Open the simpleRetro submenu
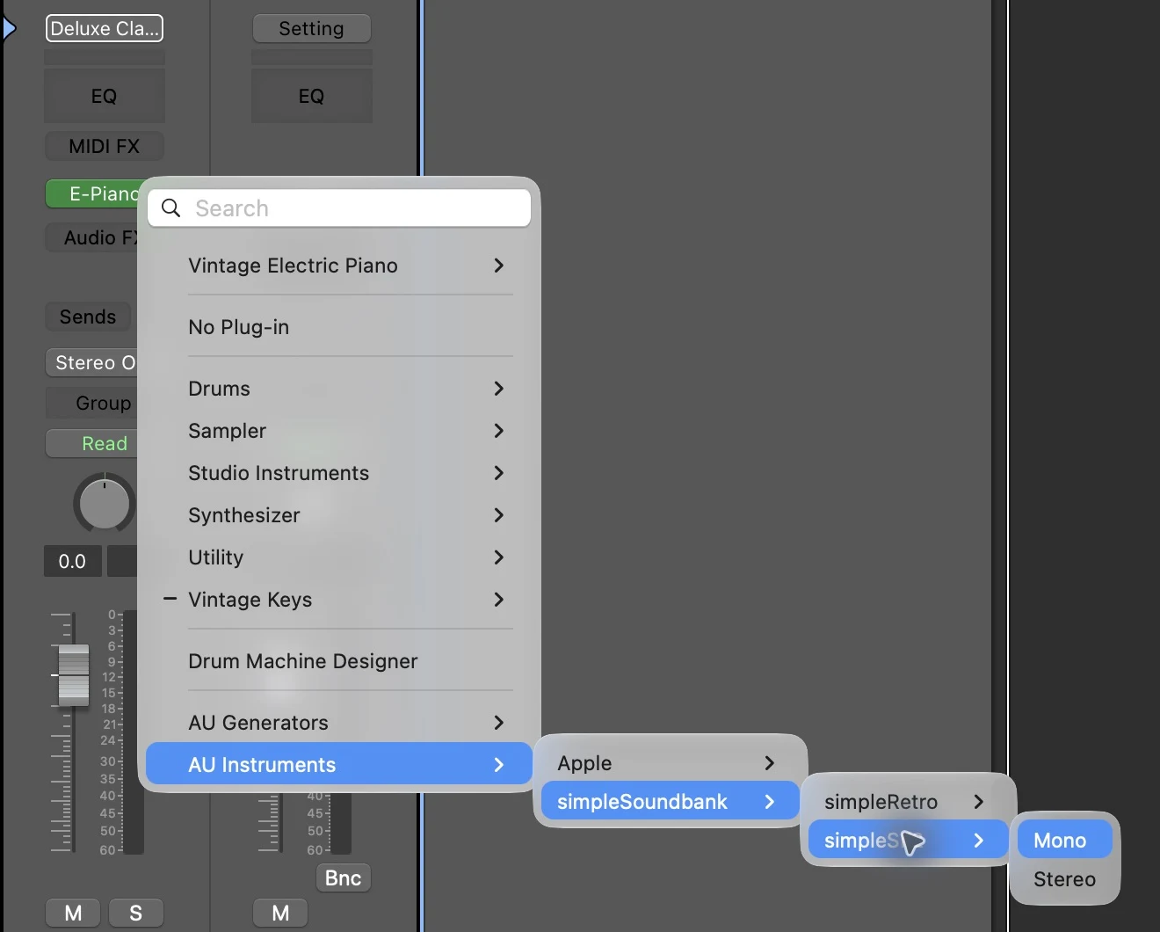 (908, 802)
